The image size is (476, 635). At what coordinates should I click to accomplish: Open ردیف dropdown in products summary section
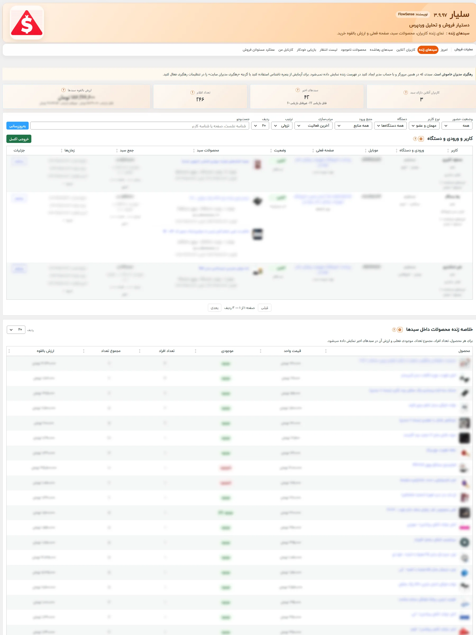[x=16, y=330]
